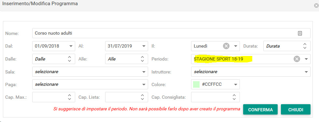Viewport: 319px width, 122px height.
Task: Confirm the program with CONFERMA
Action: [260, 110]
